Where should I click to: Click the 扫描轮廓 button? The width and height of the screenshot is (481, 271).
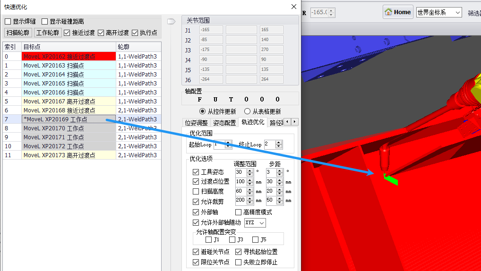(x=18, y=33)
